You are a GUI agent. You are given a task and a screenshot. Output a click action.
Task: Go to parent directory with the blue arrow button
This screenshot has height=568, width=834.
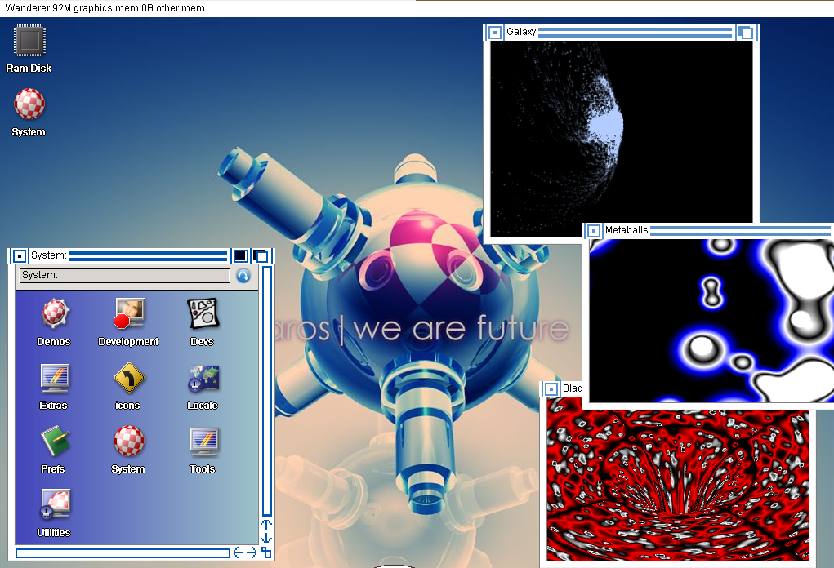pos(243,276)
